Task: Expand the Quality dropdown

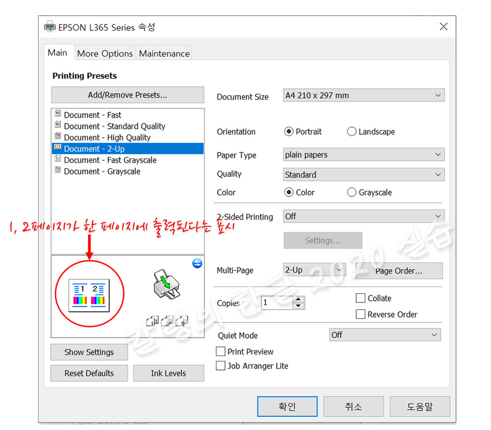Action: pyautogui.click(x=363, y=174)
